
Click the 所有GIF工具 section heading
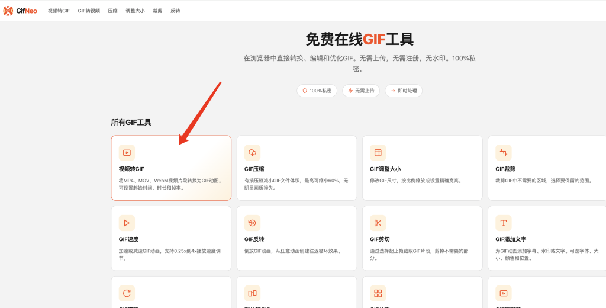pos(131,123)
